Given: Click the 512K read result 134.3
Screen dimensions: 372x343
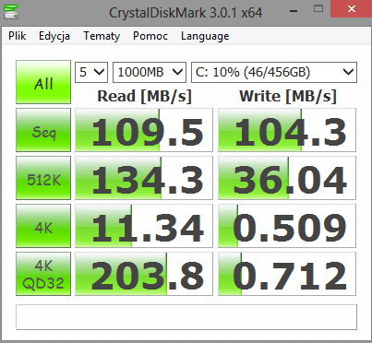Looking at the screenshot, I should click(144, 178).
